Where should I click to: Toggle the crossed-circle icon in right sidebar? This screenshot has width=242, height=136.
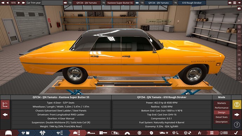tap(239, 64)
